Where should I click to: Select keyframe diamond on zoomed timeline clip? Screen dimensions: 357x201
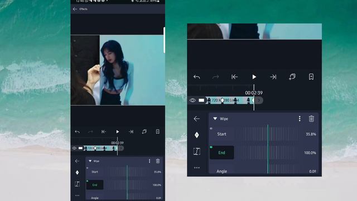(223, 100)
